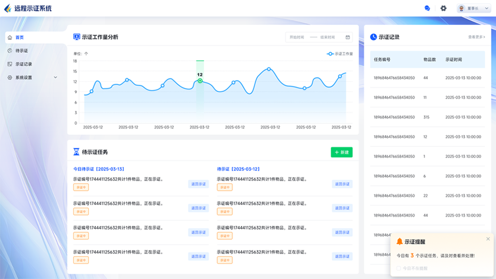Click the highlighted data point labeled 12

coord(200,80)
